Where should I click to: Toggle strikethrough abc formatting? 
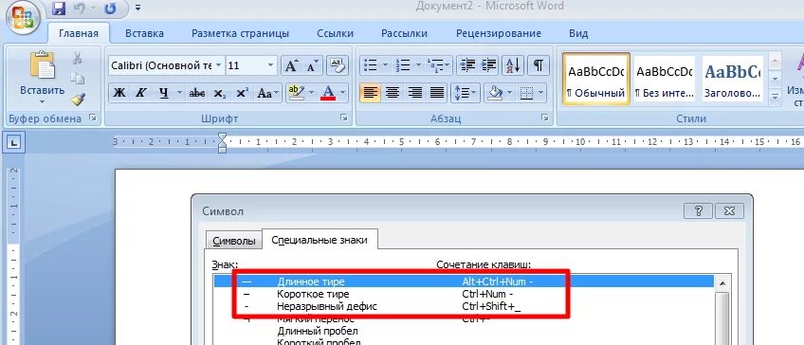[x=197, y=93]
